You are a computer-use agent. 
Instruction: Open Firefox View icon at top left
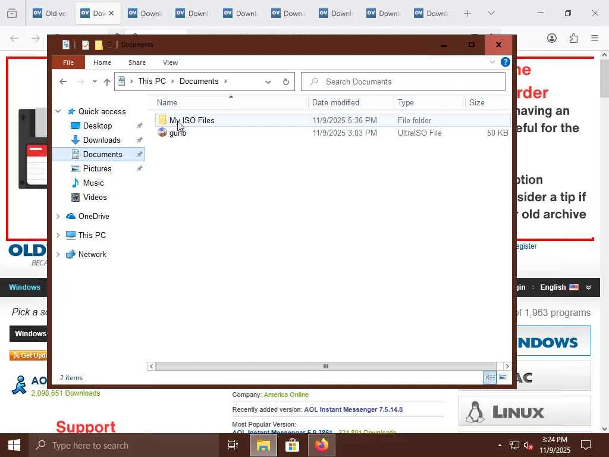point(12,13)
